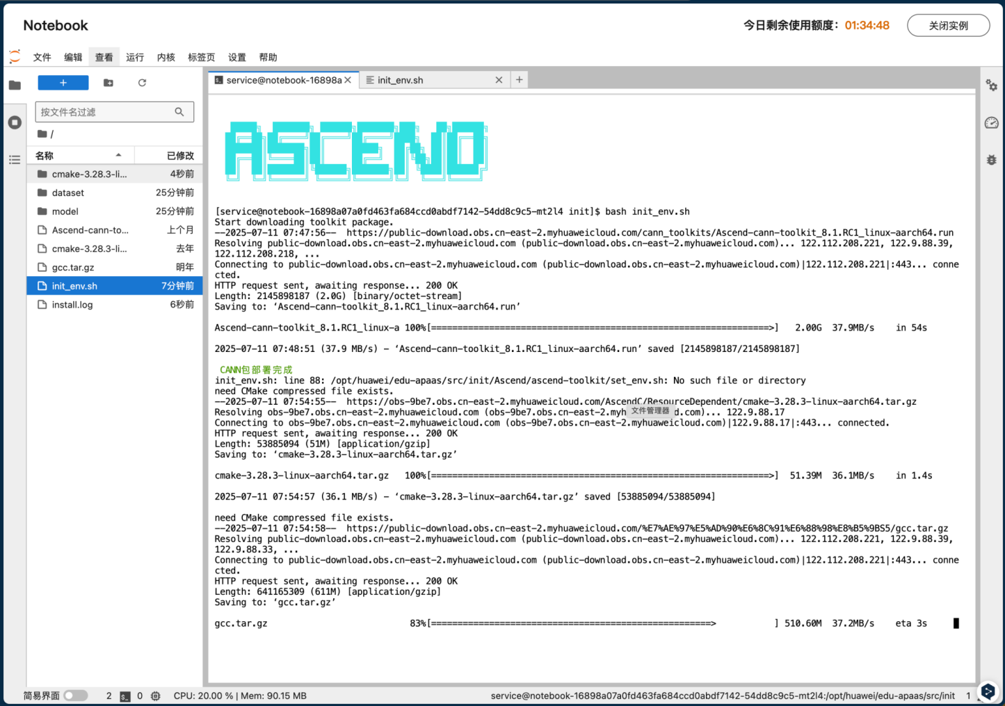The image size is (1005, 706).
Task: Click the CPU and Mem usage status text
Action: coord(240,696)
